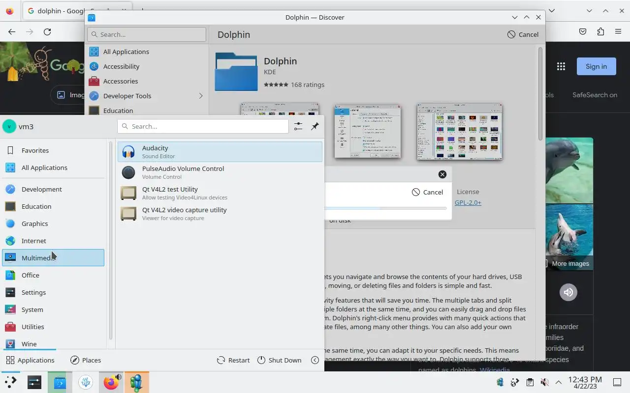Select Education category in Discover sidebar
630x393 pixels.
click(x=147, y=110)
